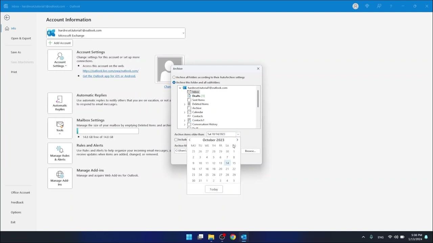Click the Info tab in sidebar

tap(13, 28)
